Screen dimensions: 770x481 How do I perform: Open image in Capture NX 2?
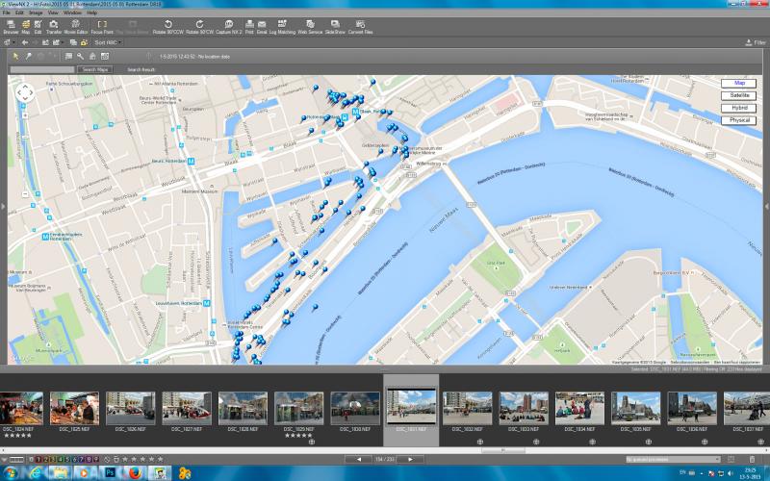click(229, 27)
